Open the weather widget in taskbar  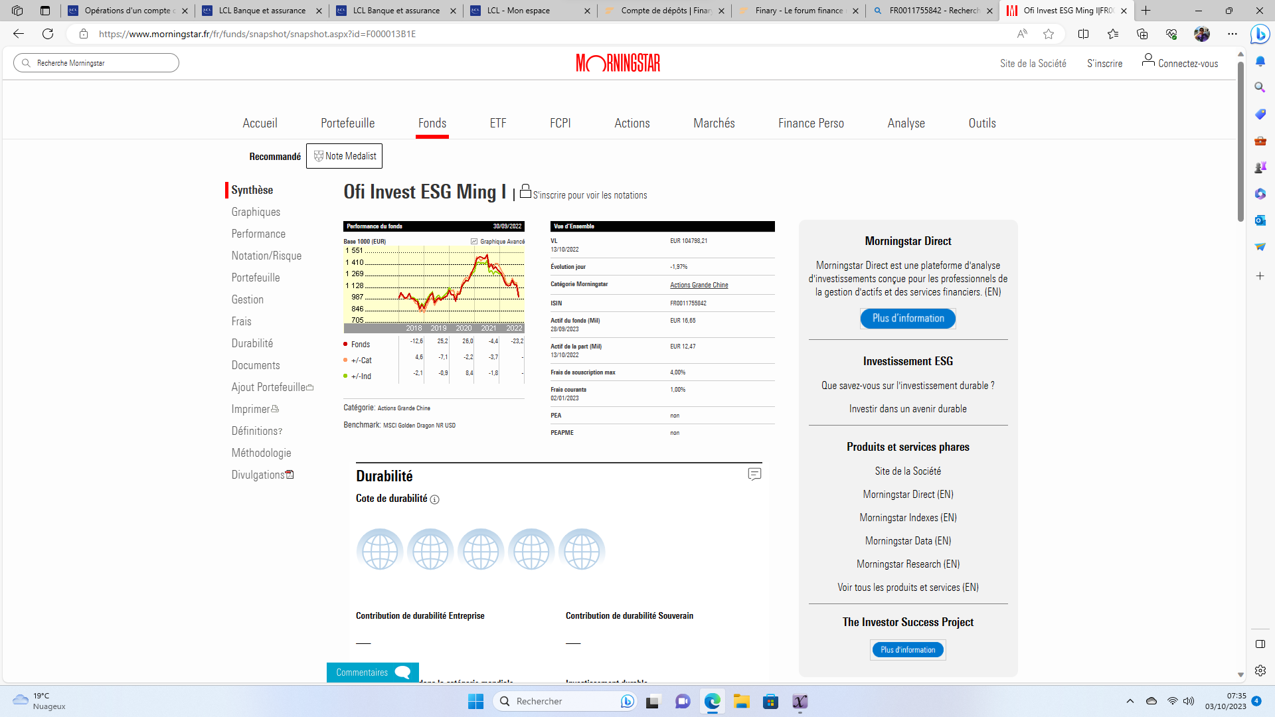(x=40, y=701)
